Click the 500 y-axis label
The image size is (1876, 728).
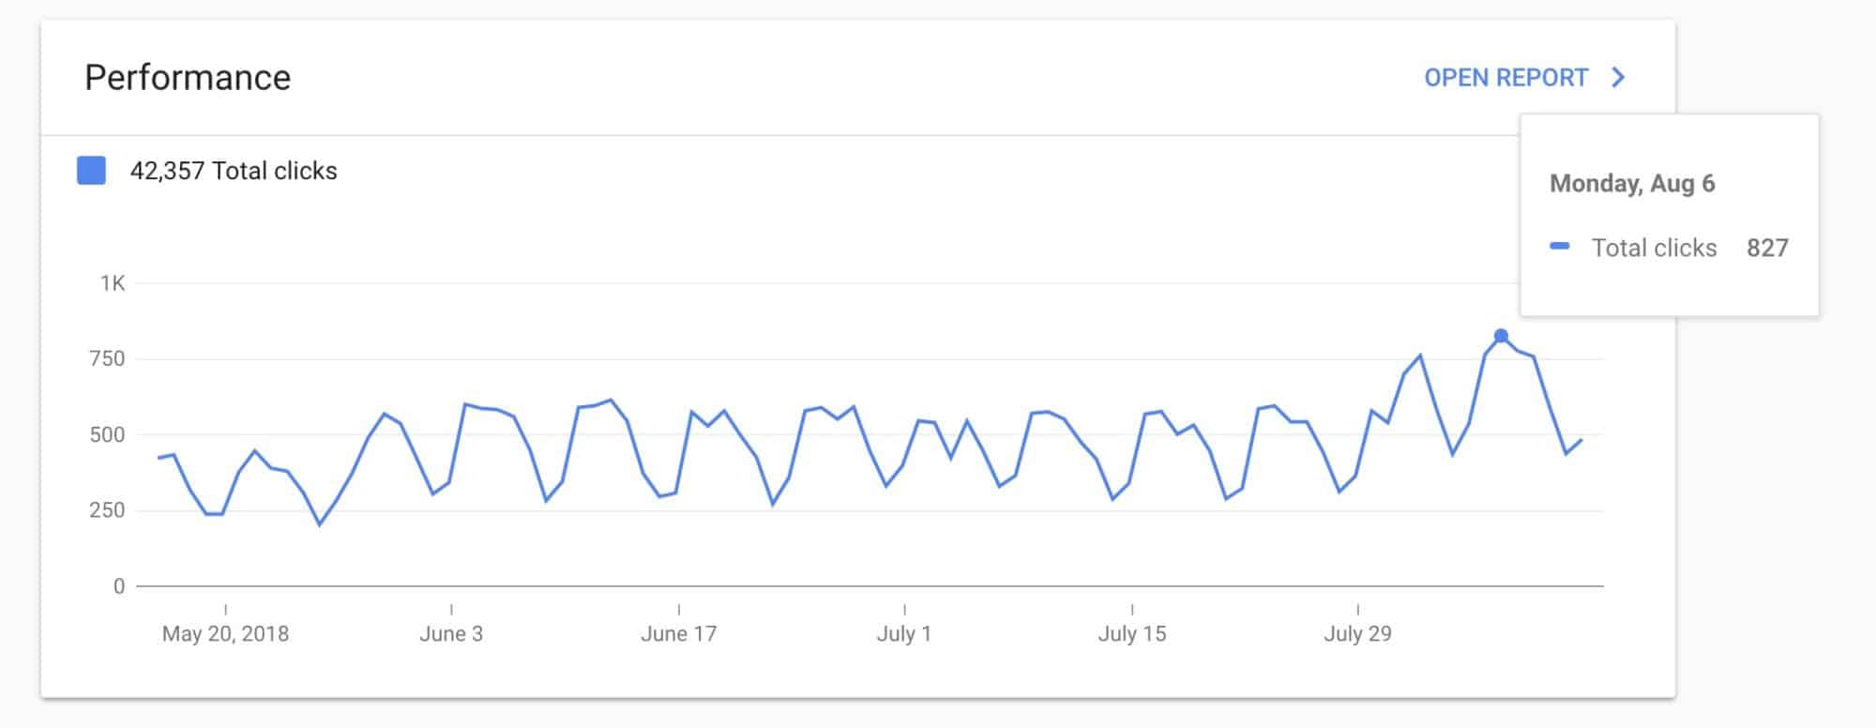[107, 435]
